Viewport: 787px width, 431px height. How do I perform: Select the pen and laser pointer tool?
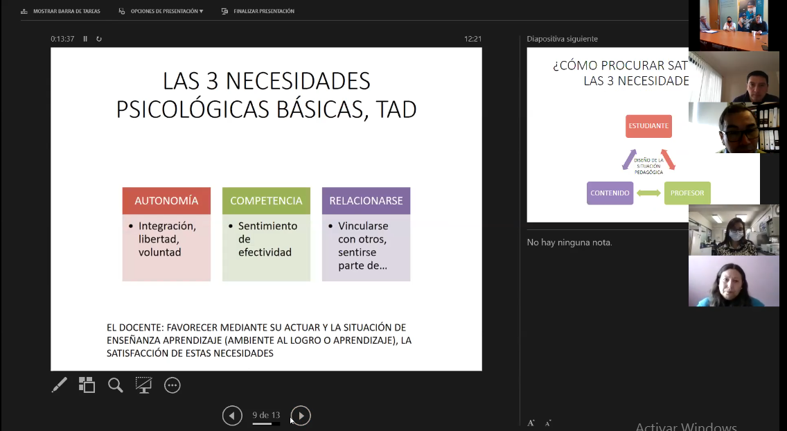(60, 385)
